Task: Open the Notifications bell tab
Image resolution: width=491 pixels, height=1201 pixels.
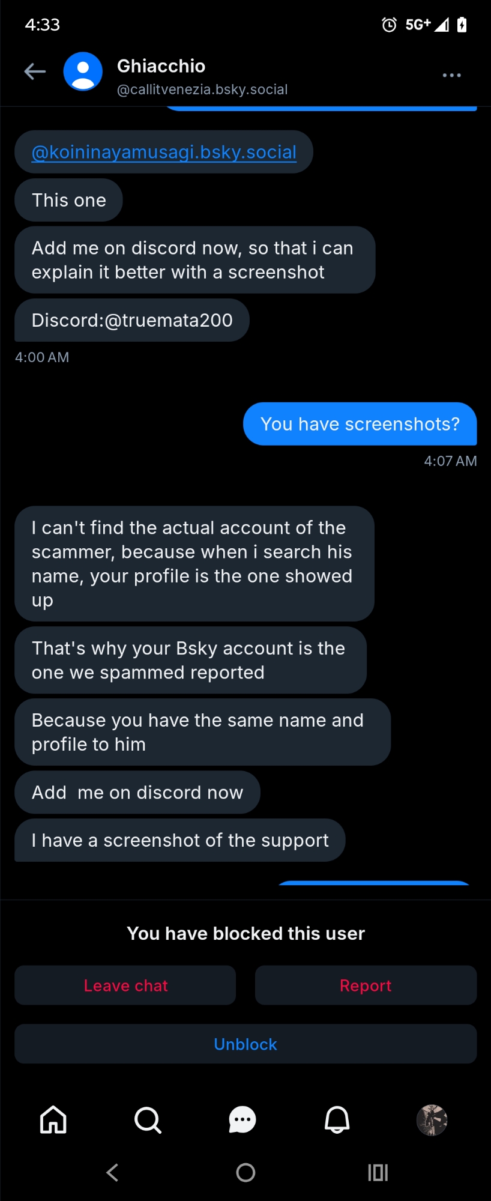Action: point(337,1120)
